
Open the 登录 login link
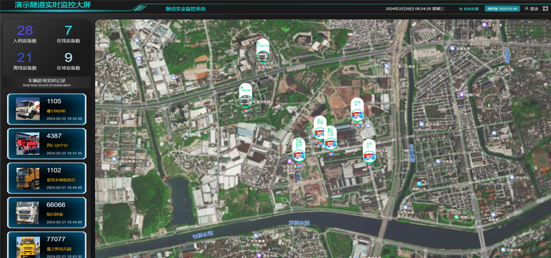[534, 9]
